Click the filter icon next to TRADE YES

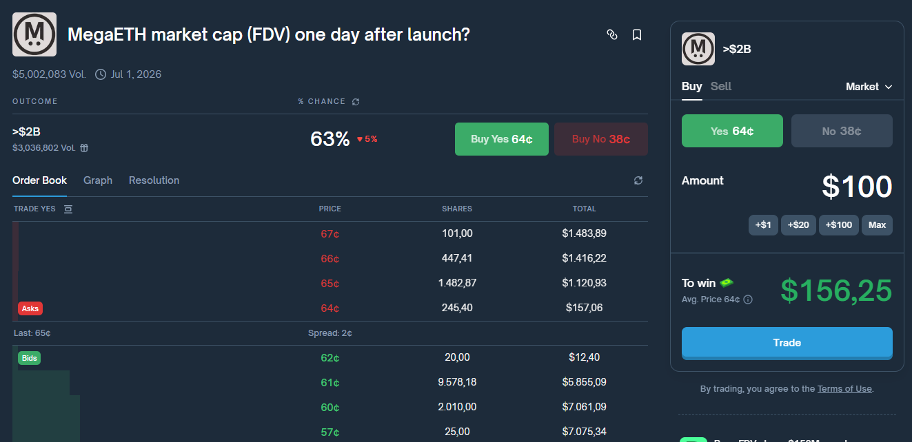tap(68, 209)
